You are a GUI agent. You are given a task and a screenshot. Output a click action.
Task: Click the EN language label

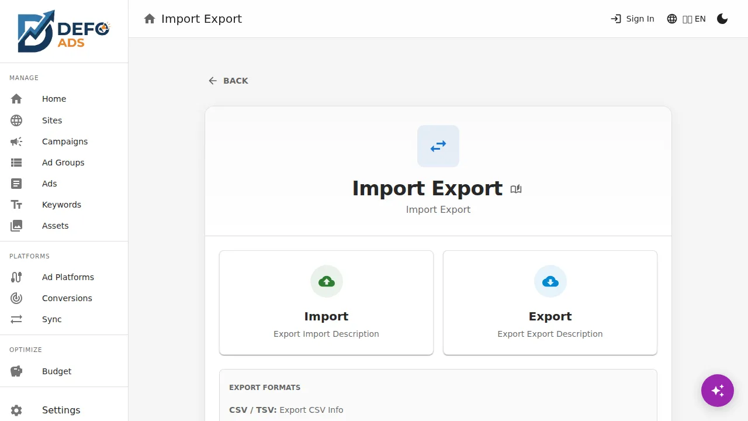coord(700,19)
